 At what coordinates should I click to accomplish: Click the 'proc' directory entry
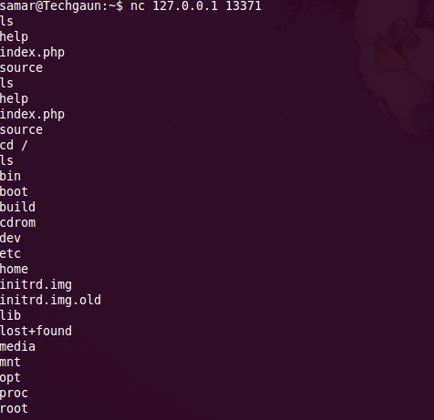click(14, 394)
